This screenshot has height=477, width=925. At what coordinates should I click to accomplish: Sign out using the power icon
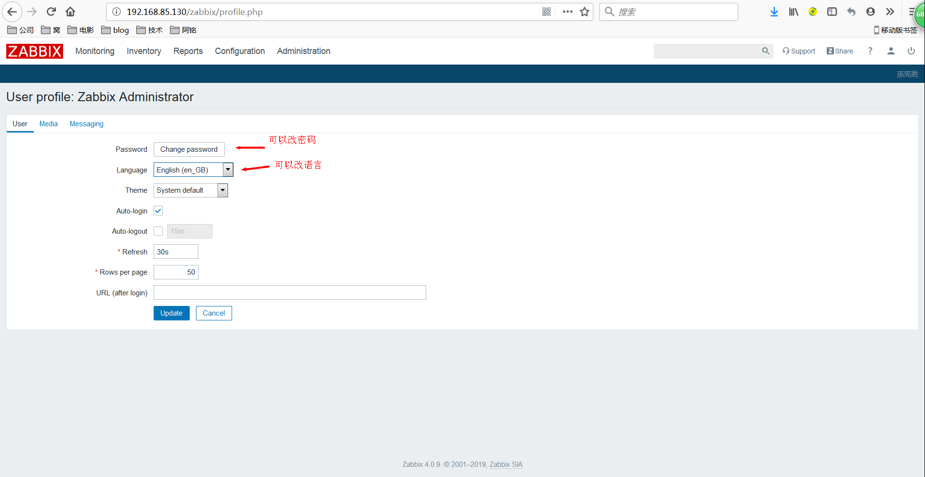pyautogui.click(x=911, y=51)
